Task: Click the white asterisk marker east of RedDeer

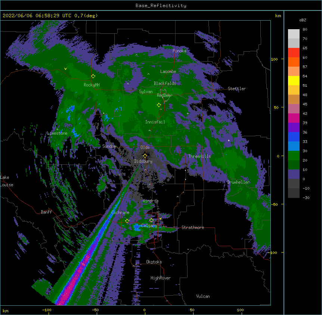Action: point(188,113)
